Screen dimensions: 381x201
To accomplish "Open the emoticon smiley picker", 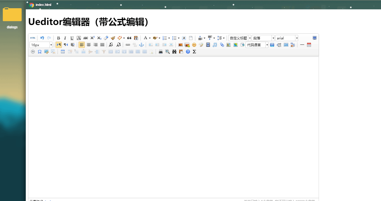I will tap(194, 45).
